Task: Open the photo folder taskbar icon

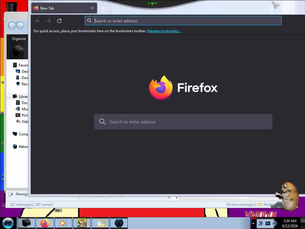Action: pyautogui.click(x=100, y=223)
